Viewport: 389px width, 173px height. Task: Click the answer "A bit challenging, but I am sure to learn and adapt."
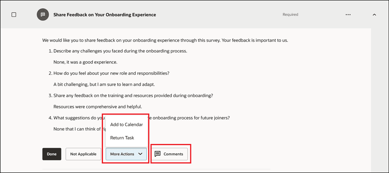104,84
